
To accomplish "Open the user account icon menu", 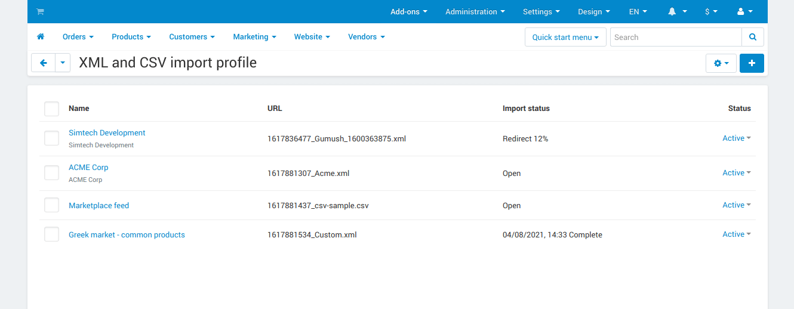I will [744, 12].
